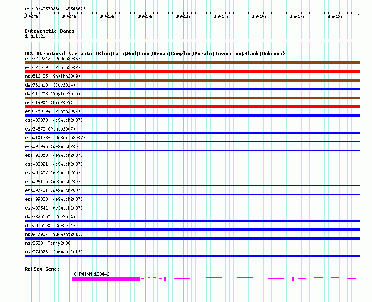Select the red esv2750898 loss bar
The image size is (372, 302).
click(x=192, y=72)
